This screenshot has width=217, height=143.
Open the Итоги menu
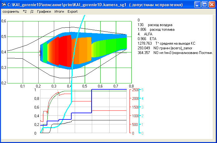pyautogui.click(x=59, y=11)
